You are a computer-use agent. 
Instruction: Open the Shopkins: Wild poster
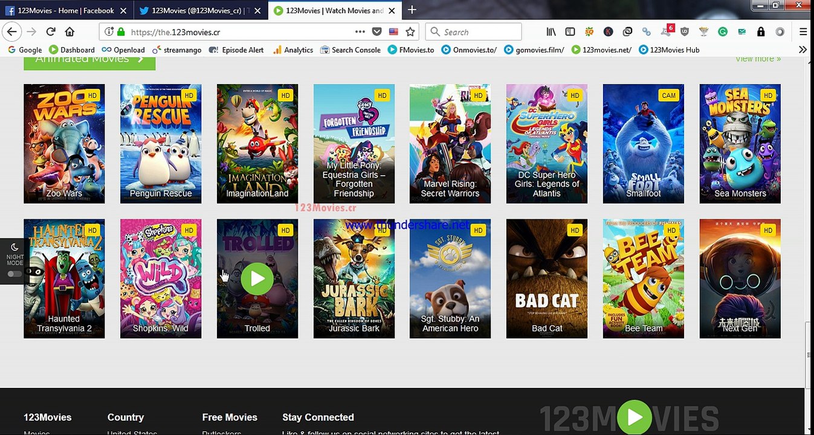pyautogui.click(x=161, y=279)
